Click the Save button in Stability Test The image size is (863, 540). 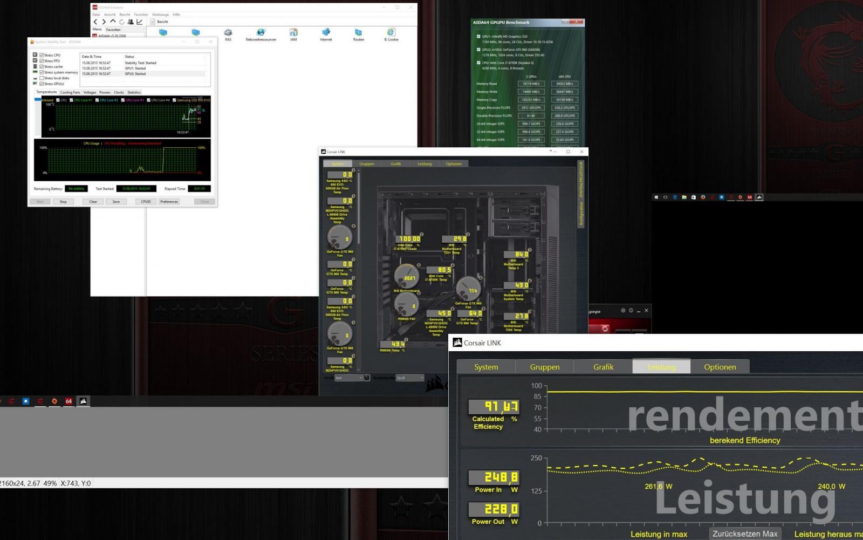coord(116,202)
